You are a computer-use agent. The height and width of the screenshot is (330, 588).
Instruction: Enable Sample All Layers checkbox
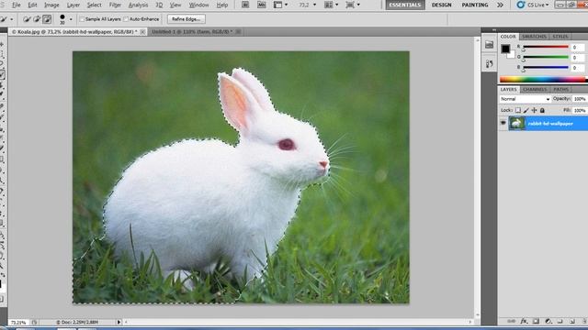82,19
